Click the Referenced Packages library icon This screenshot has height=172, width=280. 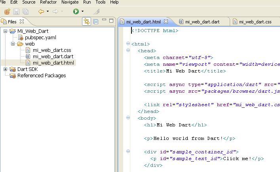click(13, 76)
